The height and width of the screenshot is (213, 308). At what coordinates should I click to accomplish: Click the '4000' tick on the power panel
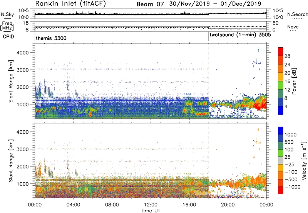pos(22,53)
